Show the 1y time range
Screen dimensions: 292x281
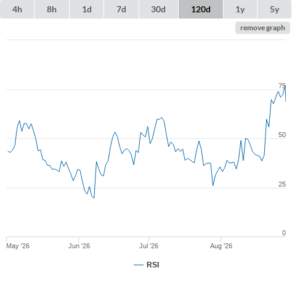pyautogui.click(x=240, y=9)
